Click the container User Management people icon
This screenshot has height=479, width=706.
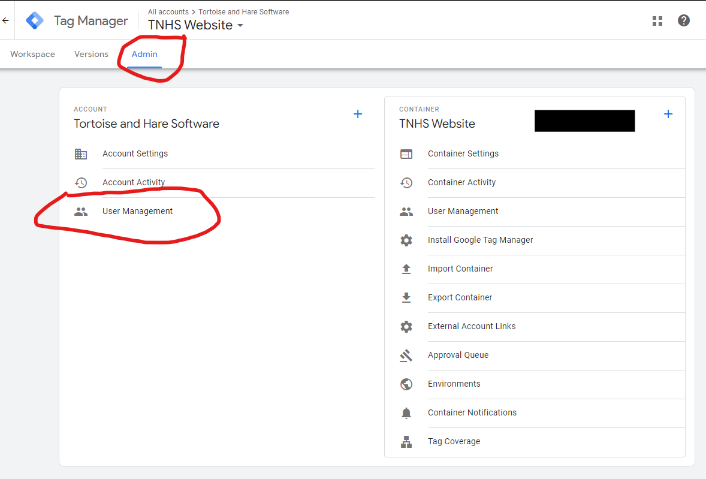point(407,211)
